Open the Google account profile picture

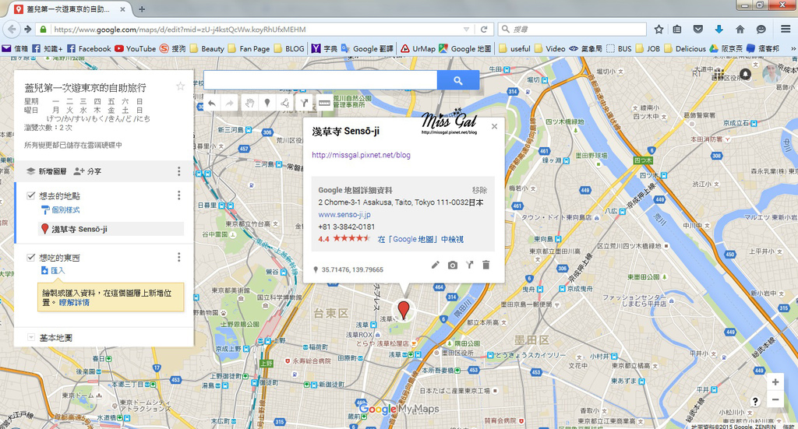(x=772, y=74)
